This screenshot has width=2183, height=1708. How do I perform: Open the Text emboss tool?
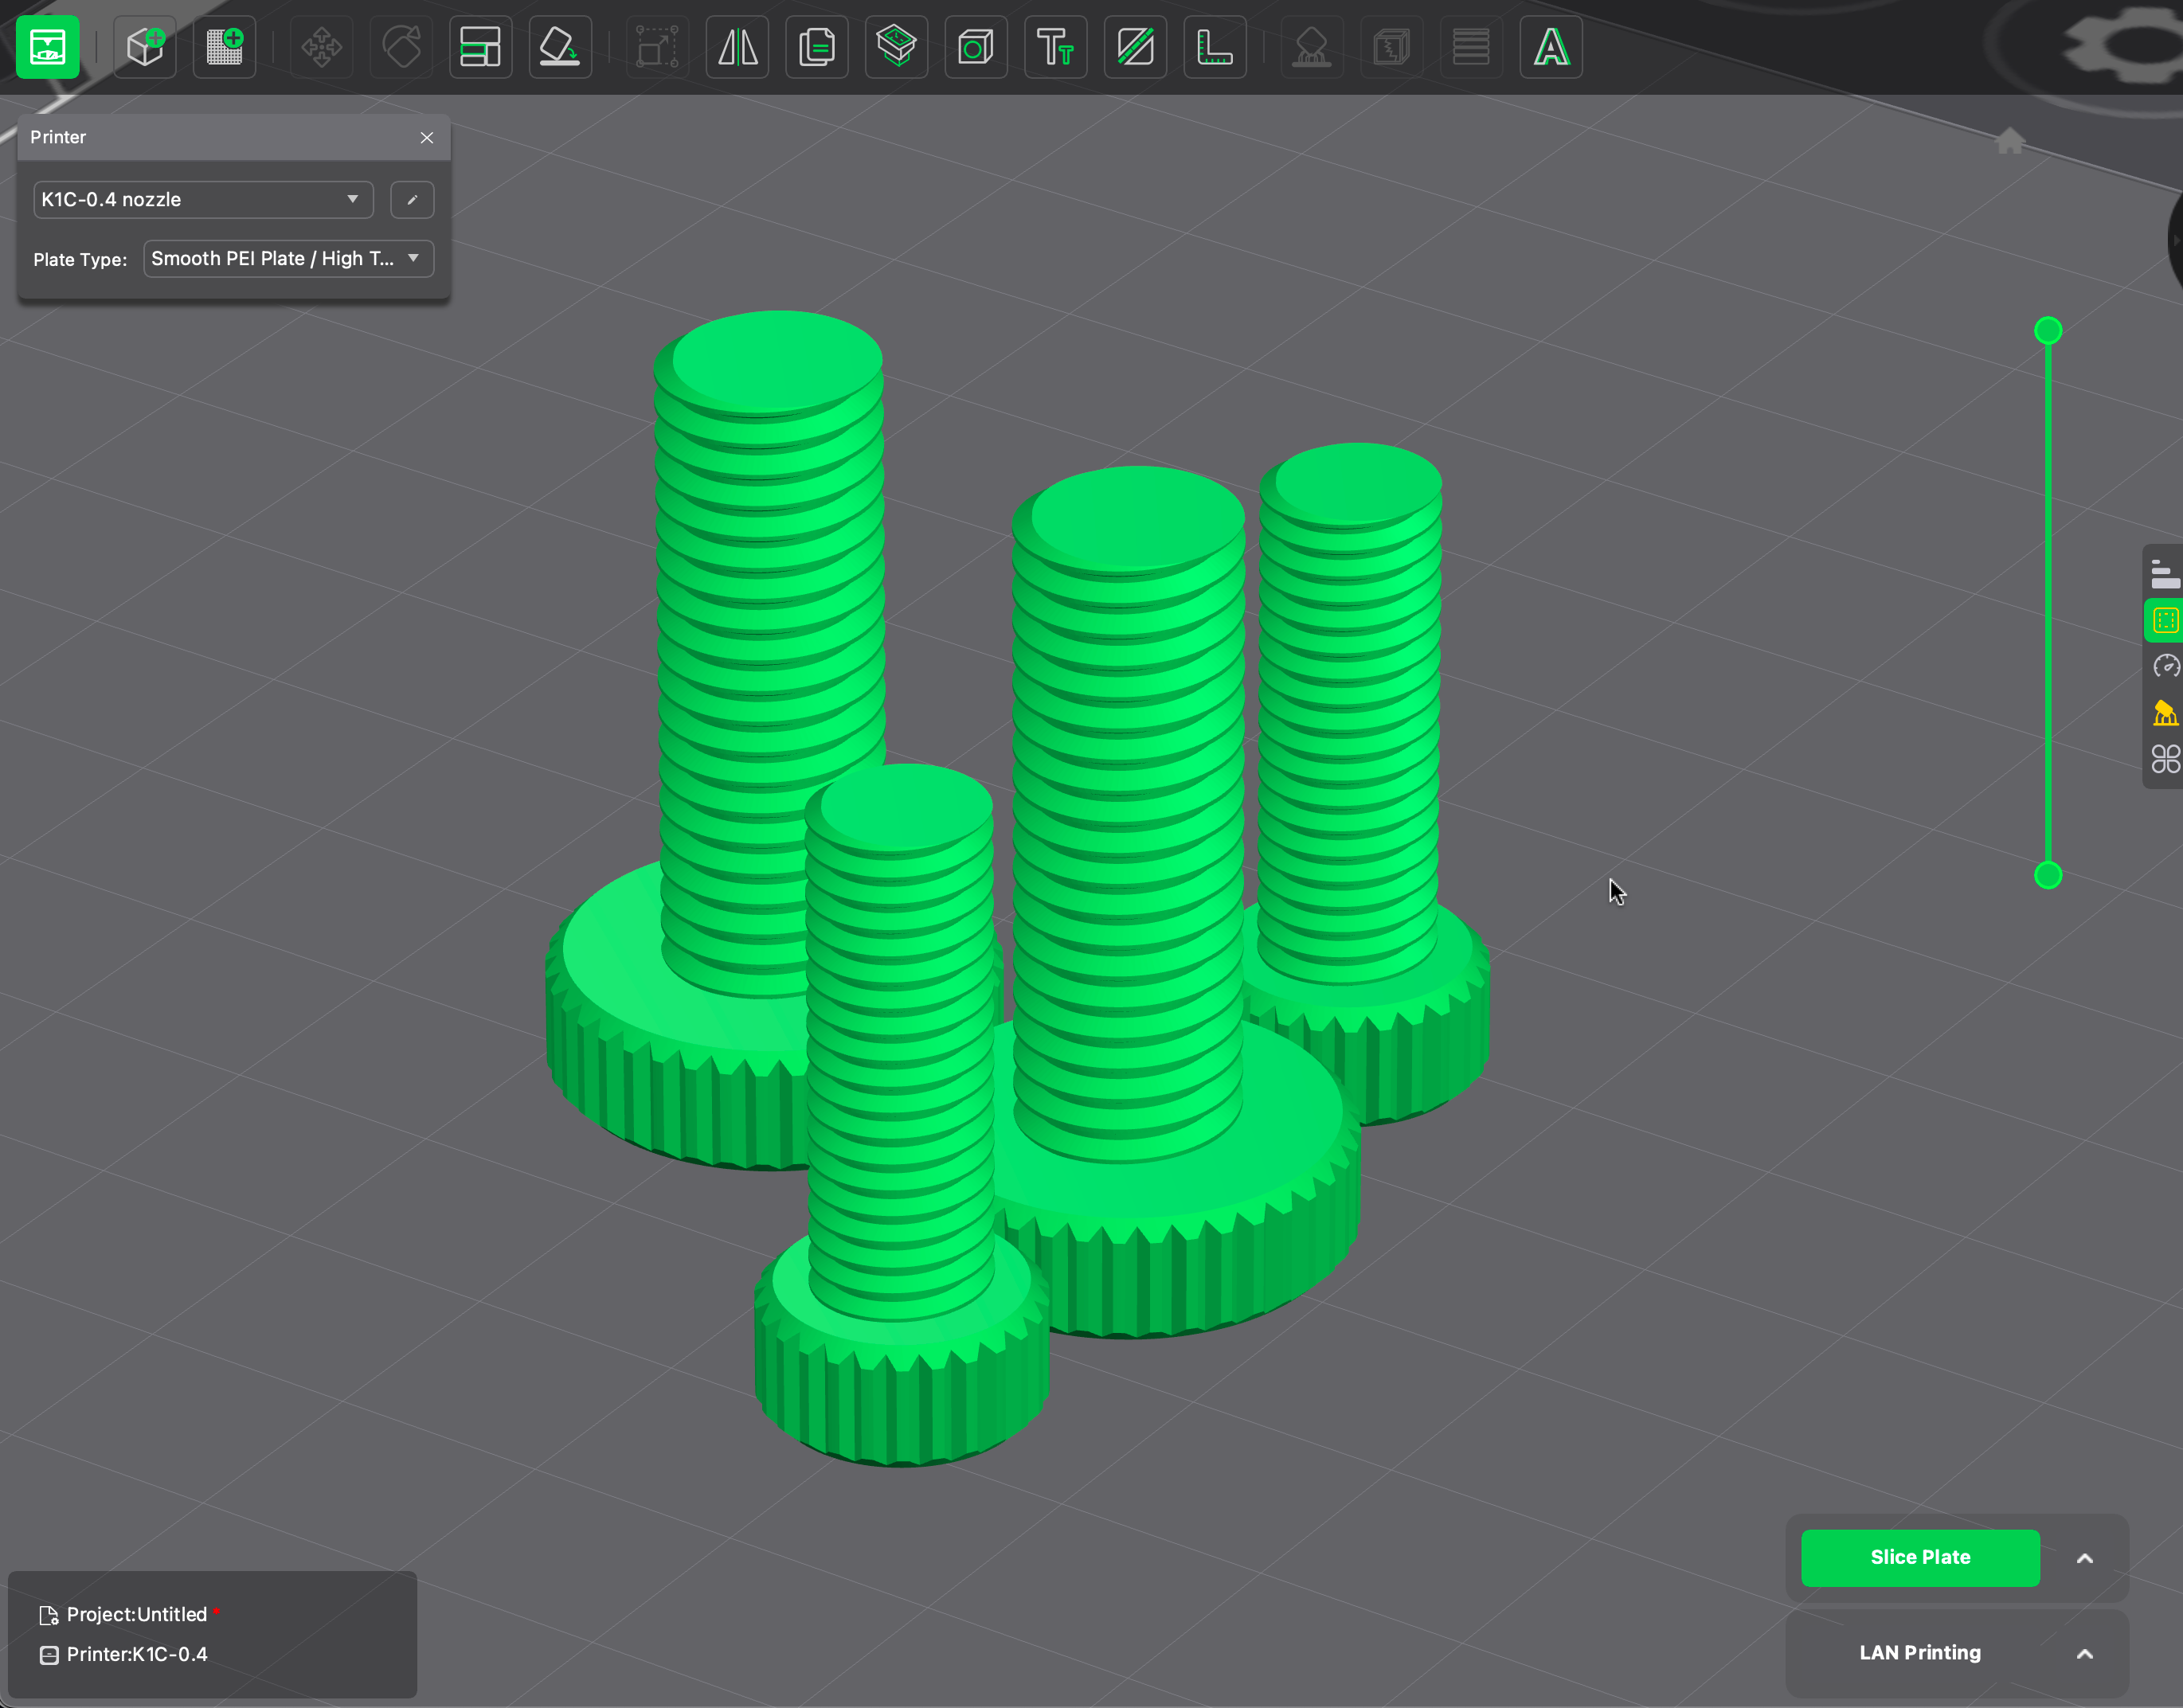coord(1055,47)
